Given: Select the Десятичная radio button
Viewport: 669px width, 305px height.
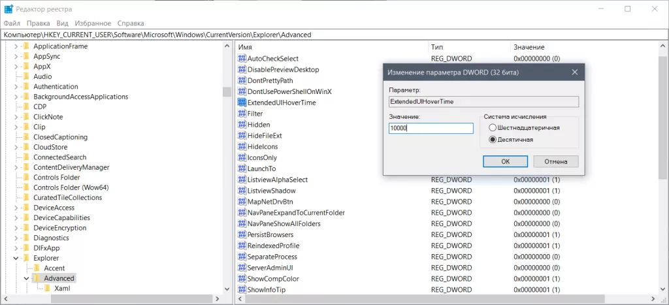Looking at the screenshot, I should click(493, 139).
